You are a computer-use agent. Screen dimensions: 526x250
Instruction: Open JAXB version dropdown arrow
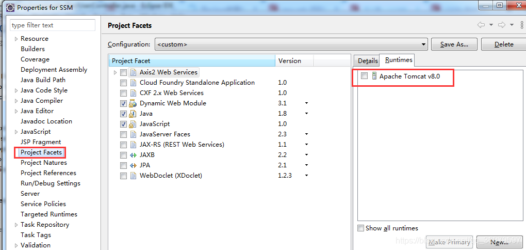pos(307,155)
